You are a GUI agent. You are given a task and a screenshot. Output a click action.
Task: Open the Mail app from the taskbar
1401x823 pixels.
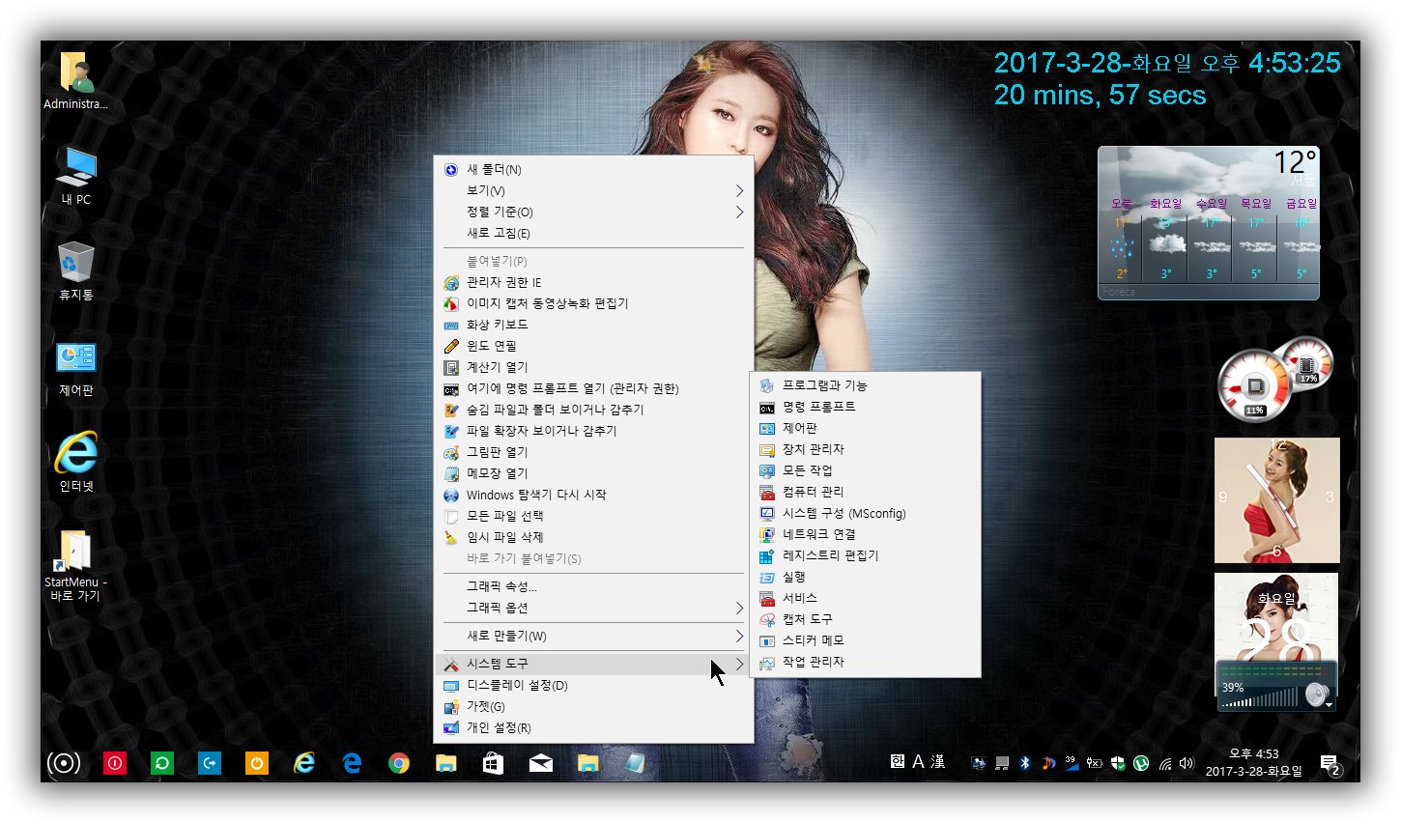click(x=541, y=763)
